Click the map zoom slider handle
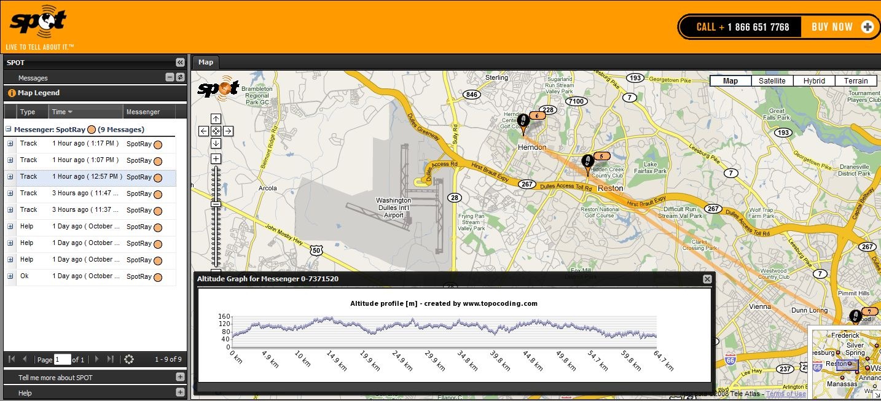Screen dimensions: 881x401 point(216,204)
